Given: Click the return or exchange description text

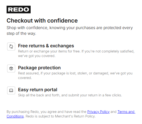Looking at the screenshot, I should coord(76,54).
